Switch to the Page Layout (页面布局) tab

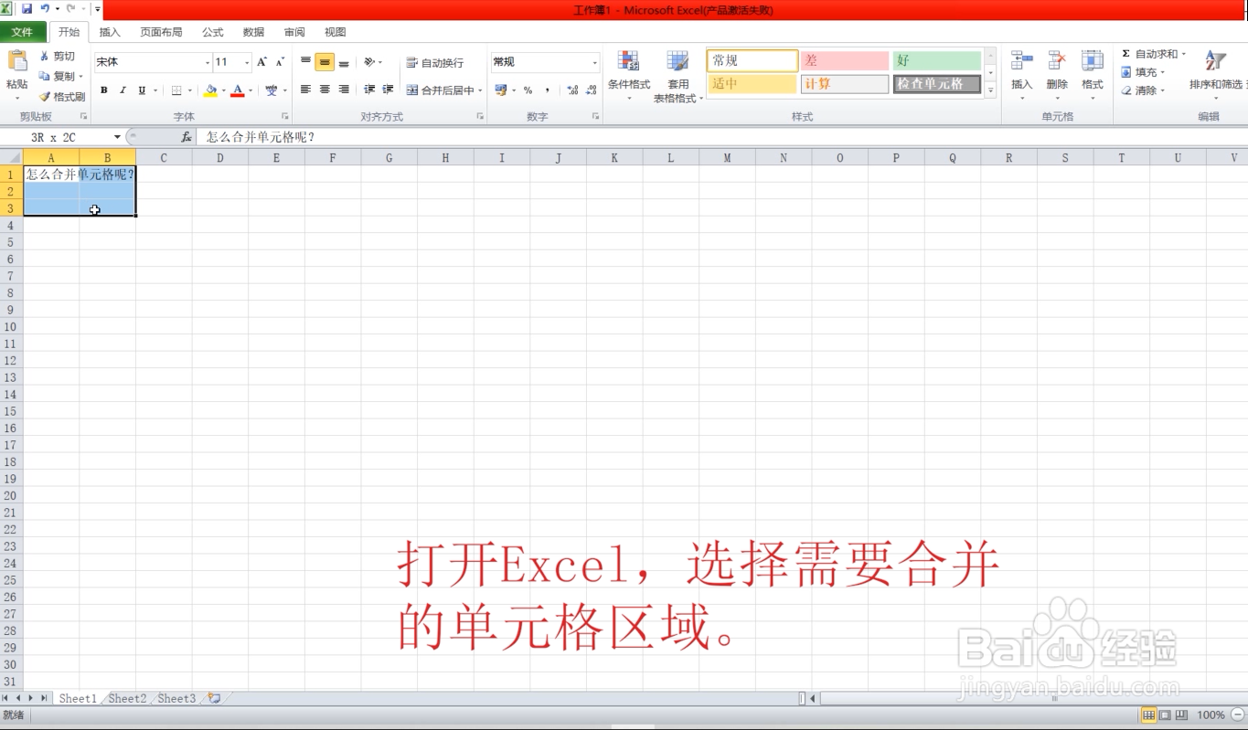(161, 32)
